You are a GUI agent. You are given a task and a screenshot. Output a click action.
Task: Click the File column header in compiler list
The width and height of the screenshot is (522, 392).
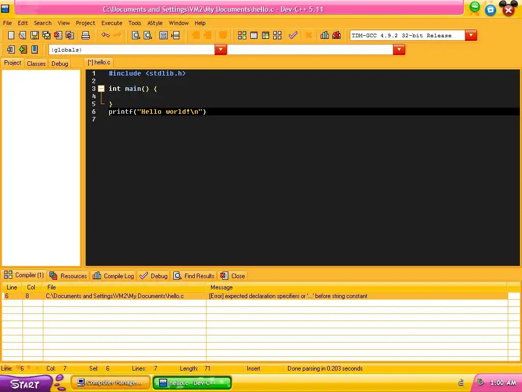(x=124, y=287)
